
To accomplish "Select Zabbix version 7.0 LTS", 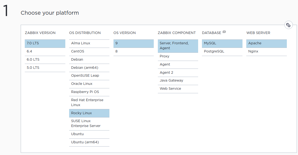I will point(45,44).
